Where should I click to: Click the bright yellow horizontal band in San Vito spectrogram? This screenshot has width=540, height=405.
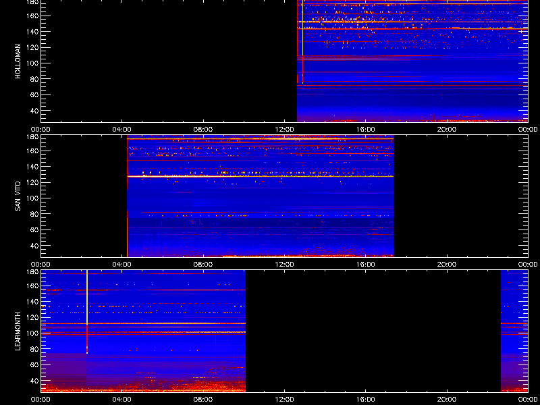260,176
